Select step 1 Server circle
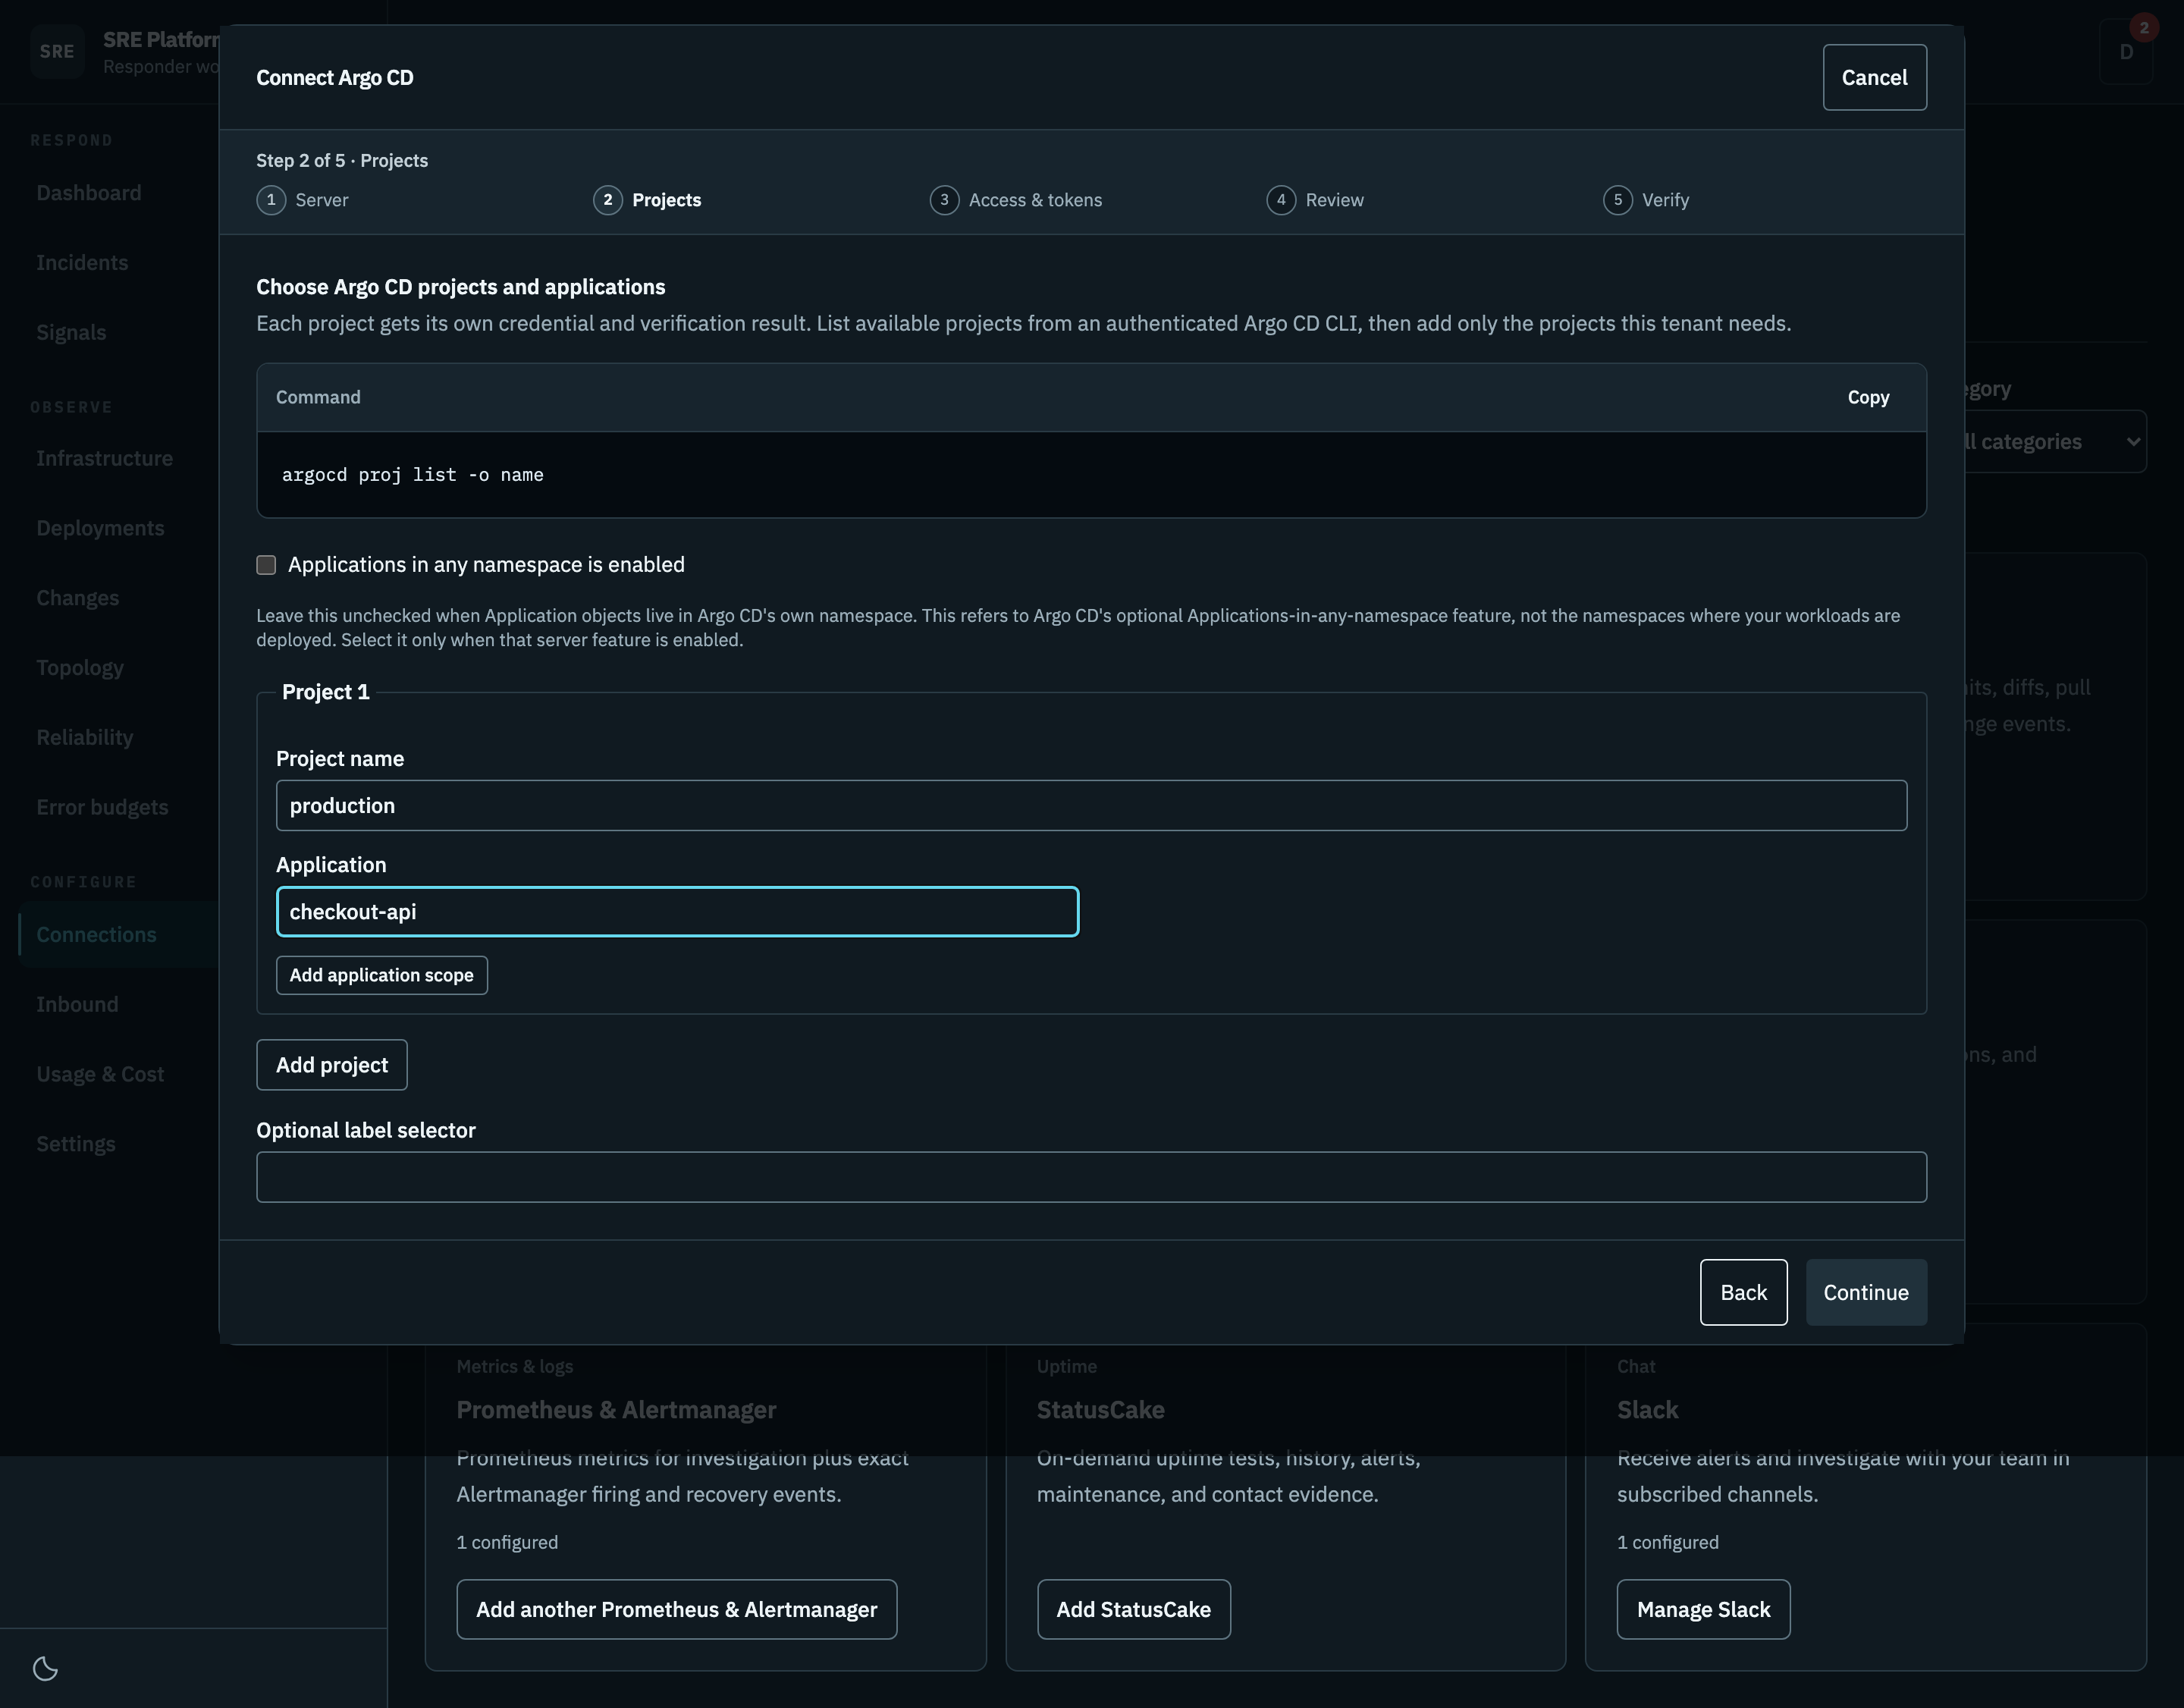Screen dimensions: 2184x1708 pos(271,200)
